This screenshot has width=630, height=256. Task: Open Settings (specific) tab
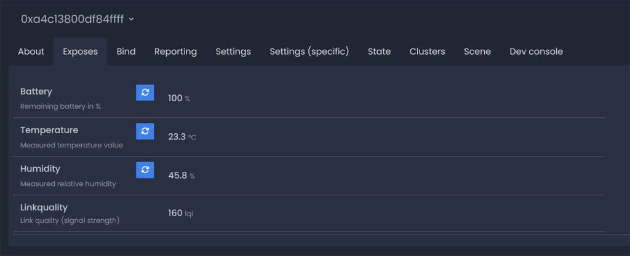click(x=309, y=52)
